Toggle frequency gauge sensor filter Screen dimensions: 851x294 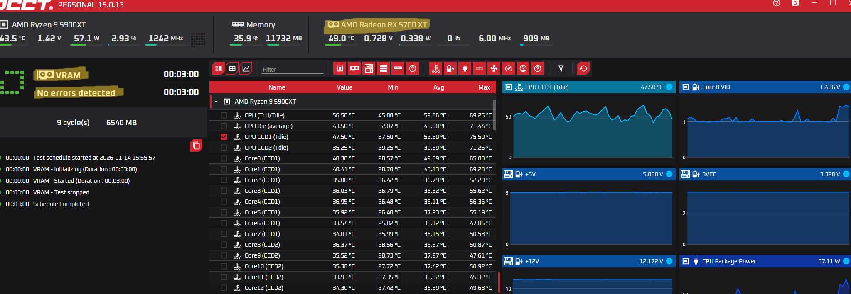[x=509, y=68]
